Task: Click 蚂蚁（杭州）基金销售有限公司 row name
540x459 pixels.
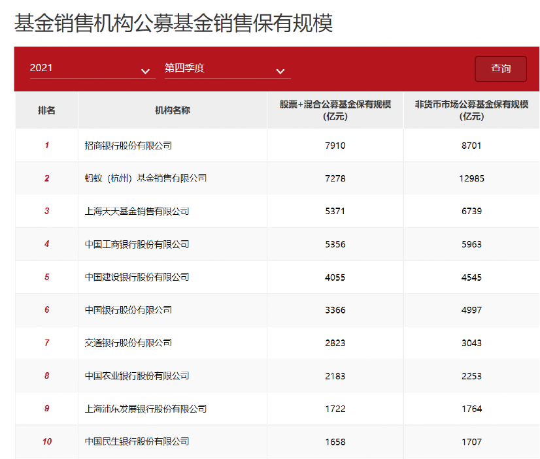Action: click(146, 178)
